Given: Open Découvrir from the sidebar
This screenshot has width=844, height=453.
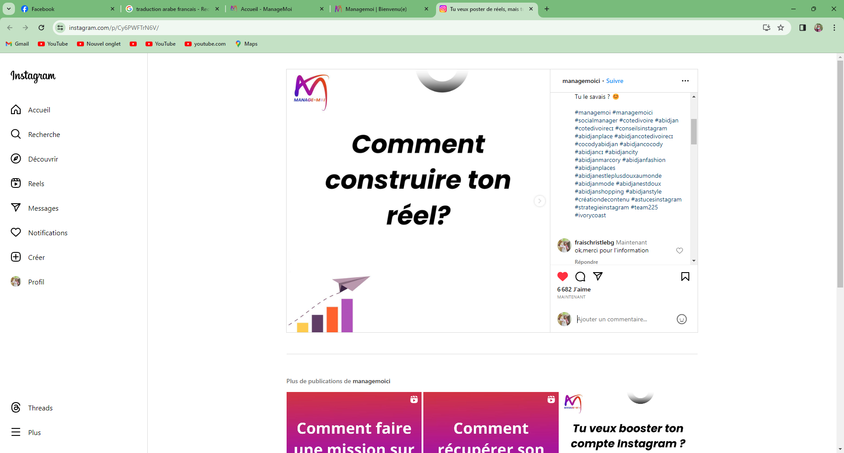Looking at the screenshot, I should pyautogui.click(x=43, y=159).
